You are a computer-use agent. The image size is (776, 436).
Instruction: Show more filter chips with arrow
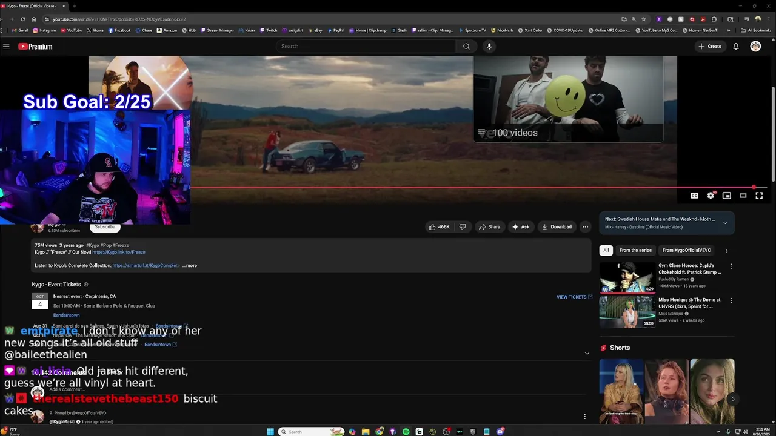point(726,251)
